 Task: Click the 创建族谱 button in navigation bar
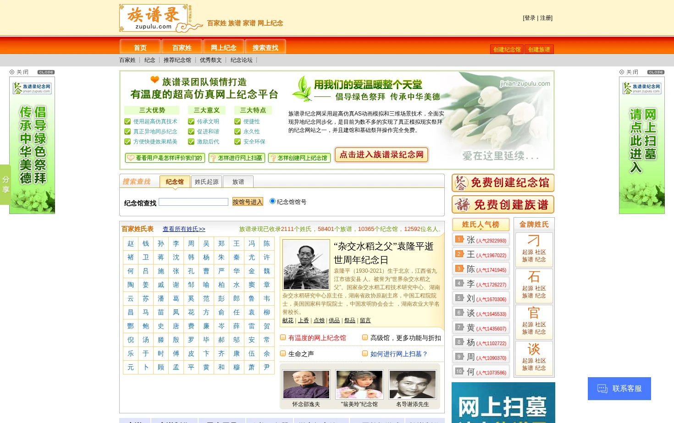click(539, 49)
